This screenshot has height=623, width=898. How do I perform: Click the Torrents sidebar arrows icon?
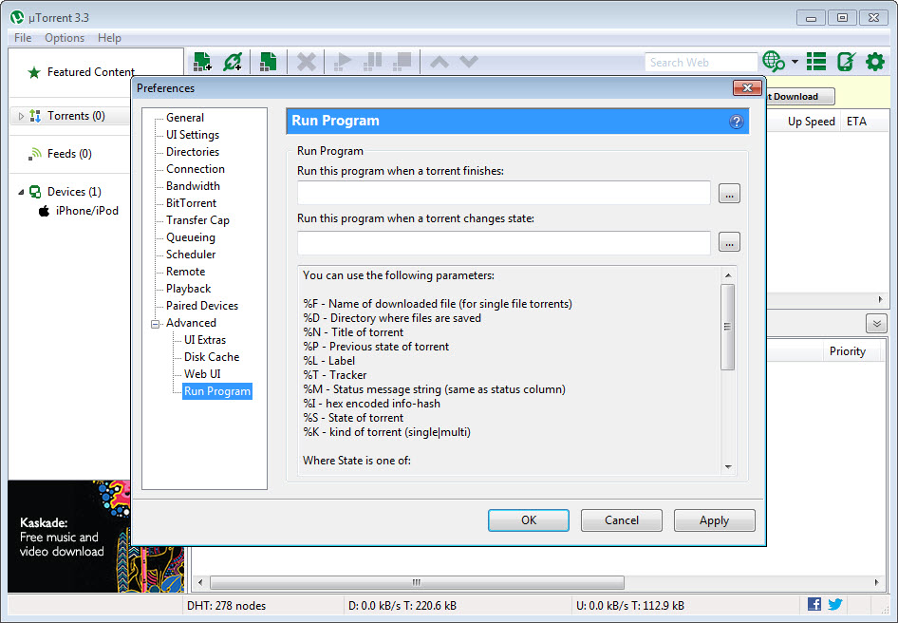pyautogui.click(x=35, y=116)
